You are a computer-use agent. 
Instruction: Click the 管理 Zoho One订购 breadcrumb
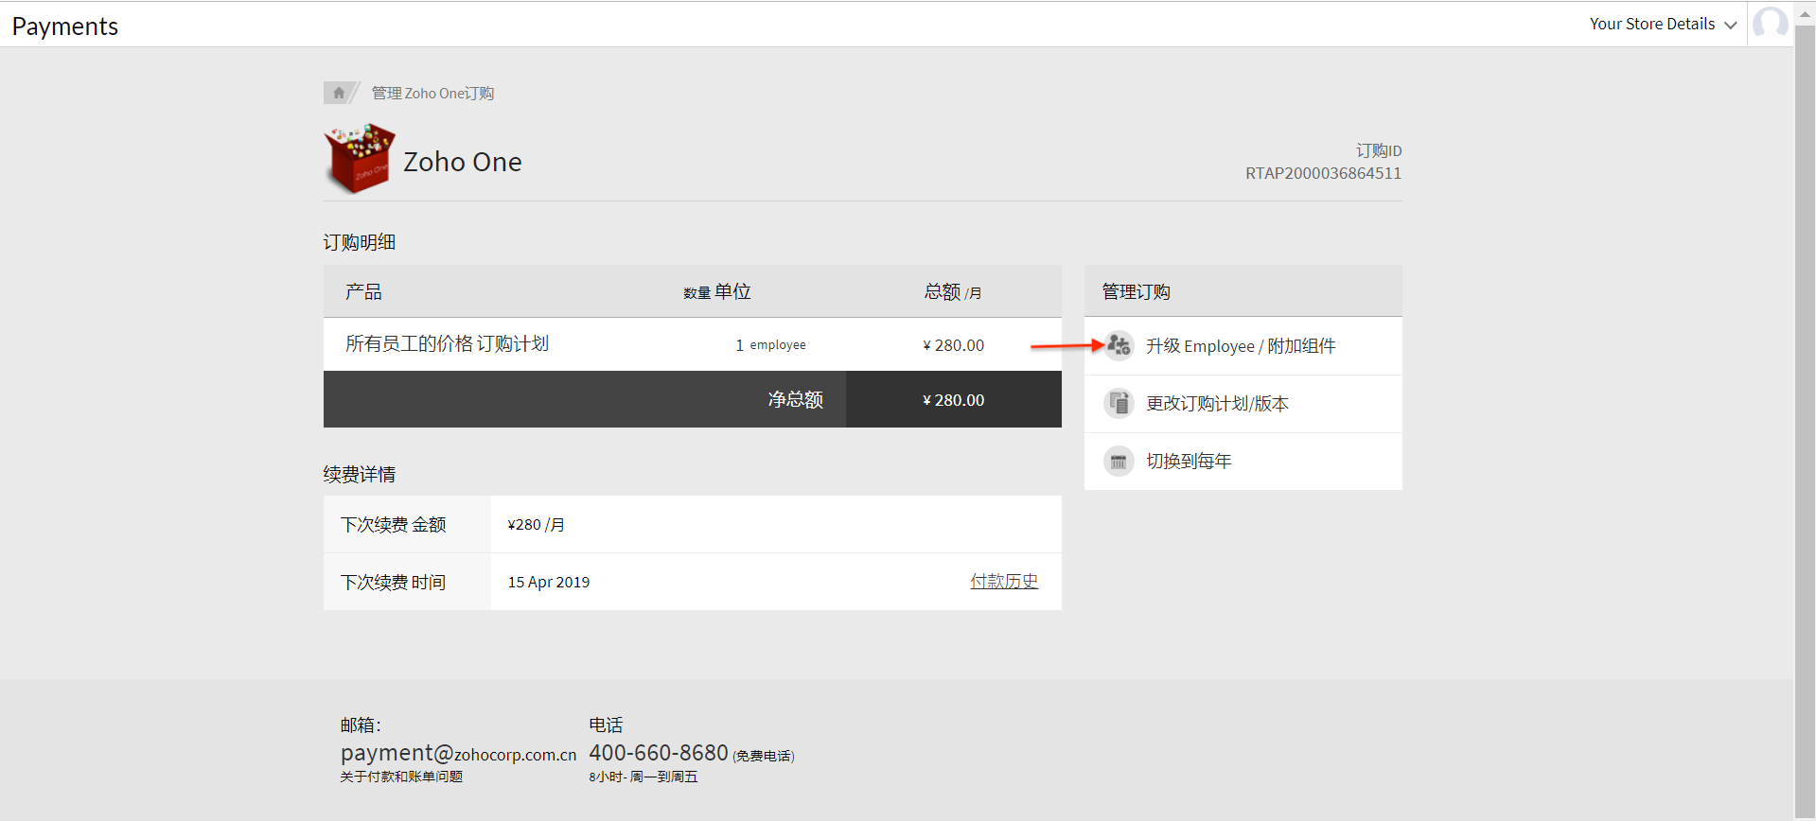click(432, 93)
